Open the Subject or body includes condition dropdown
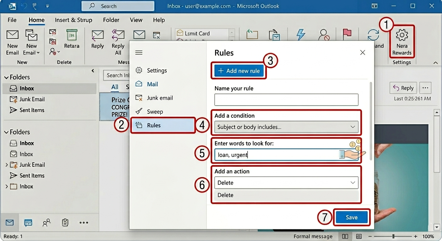Image resolution: width=442 pixels, height=241 pixels. pos(286,127)
